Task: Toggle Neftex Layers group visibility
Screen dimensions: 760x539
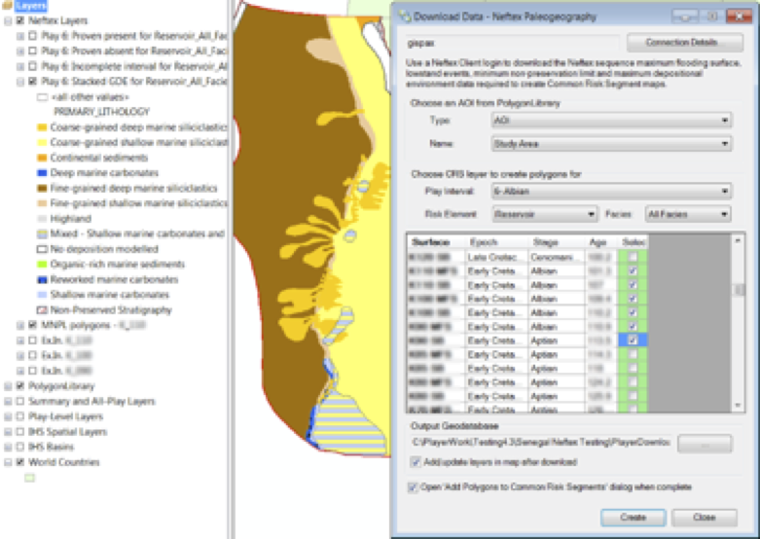Action: [19, 20]
